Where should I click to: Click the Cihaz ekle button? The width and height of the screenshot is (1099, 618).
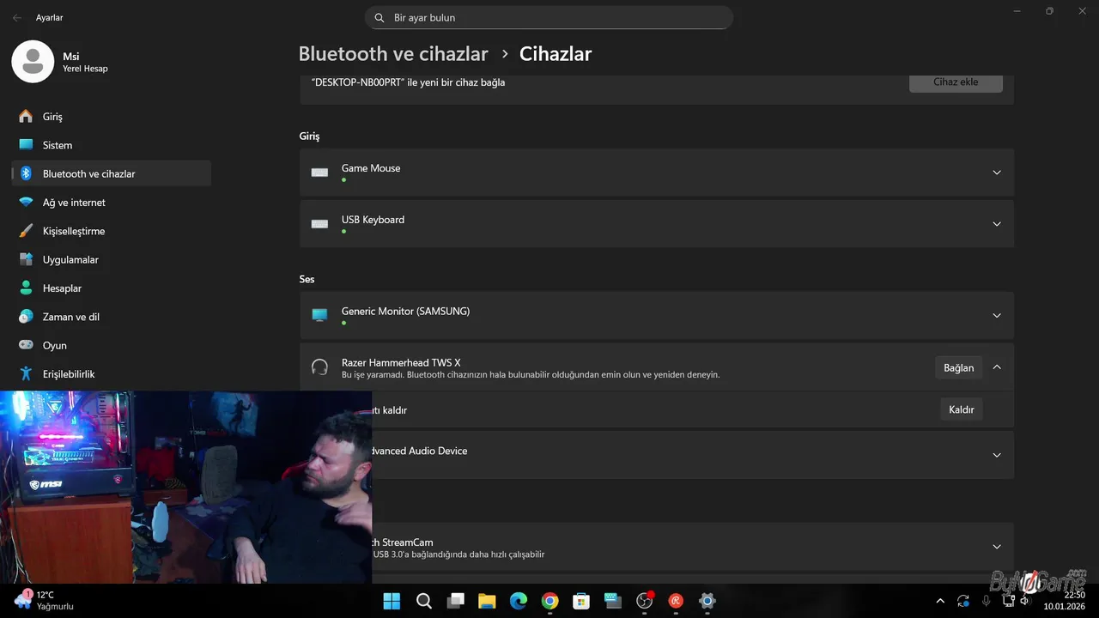tap(956, 82)
